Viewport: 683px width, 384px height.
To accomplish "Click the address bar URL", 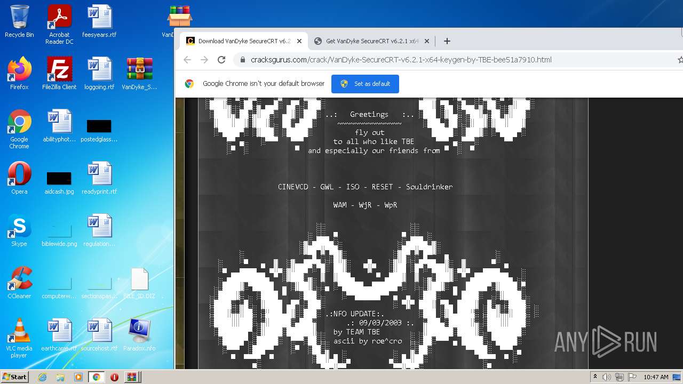I will click(401, 60).
